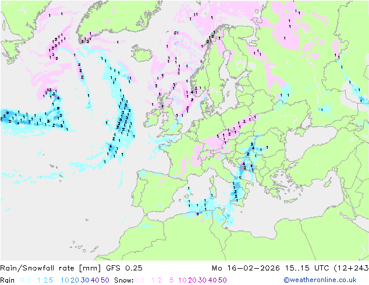Screen dimensions: 369x285
Task: Click the Iceland landmass on the map
Action: [x=143, y=54]
